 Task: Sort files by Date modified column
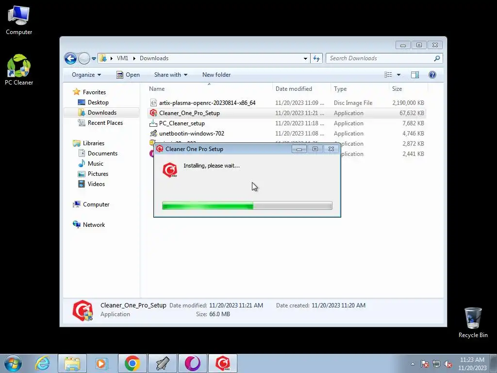pos(301,89)
